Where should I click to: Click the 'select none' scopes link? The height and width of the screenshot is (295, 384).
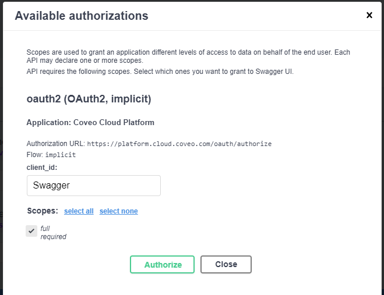pos(119,211)
